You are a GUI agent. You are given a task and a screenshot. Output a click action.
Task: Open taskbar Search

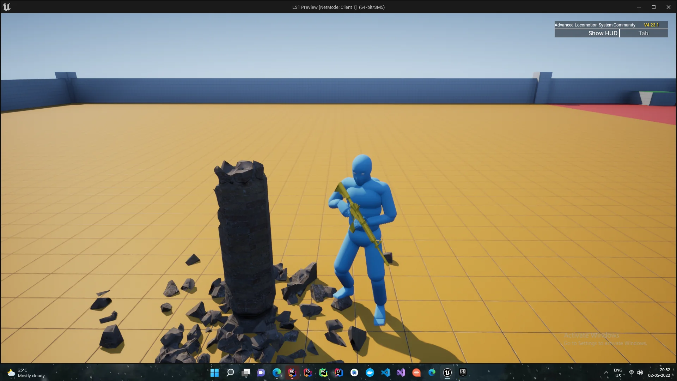point(230,373)
